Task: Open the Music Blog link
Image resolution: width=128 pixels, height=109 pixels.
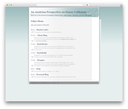Action: tap(42, 35)
